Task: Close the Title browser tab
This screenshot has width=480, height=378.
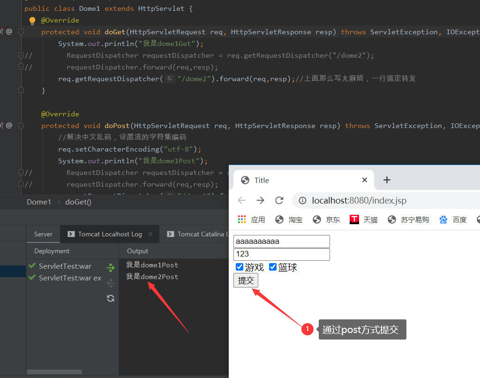Action: pyautogui.click(x=365, y=180)
